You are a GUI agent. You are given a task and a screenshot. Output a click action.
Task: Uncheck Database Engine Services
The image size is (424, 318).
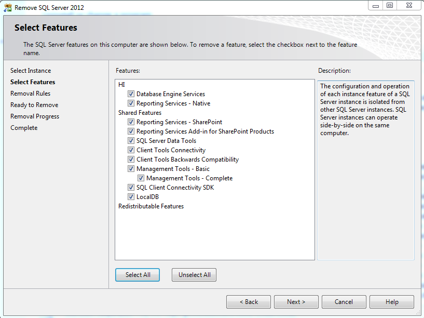click(x=131, y=94)
